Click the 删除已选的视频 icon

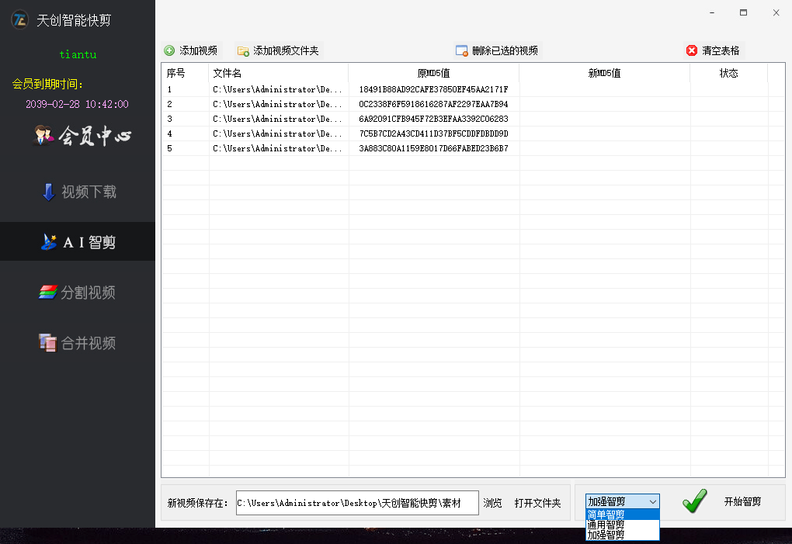[462, 51]
